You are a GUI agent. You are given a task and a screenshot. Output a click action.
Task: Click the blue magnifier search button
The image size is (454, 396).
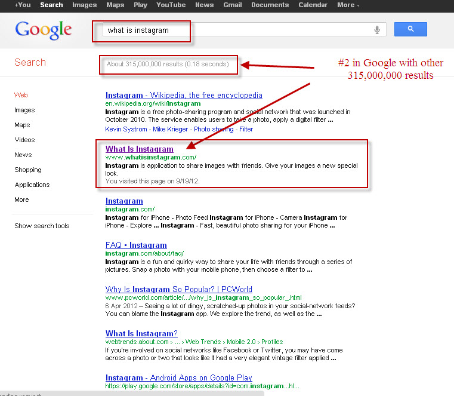[410, 29]
